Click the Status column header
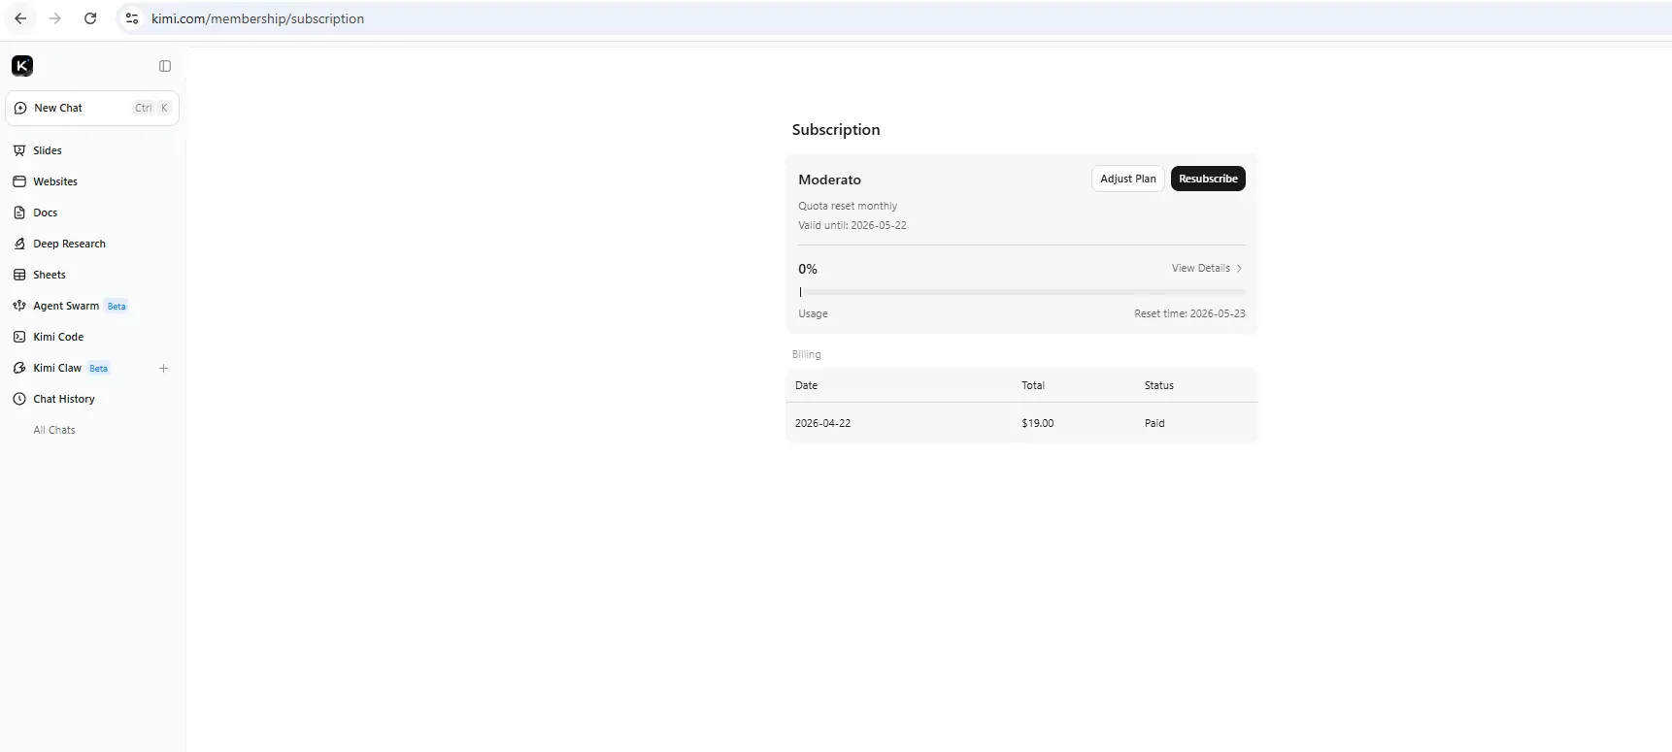The image size is (1672, 752). point(1159,385)
